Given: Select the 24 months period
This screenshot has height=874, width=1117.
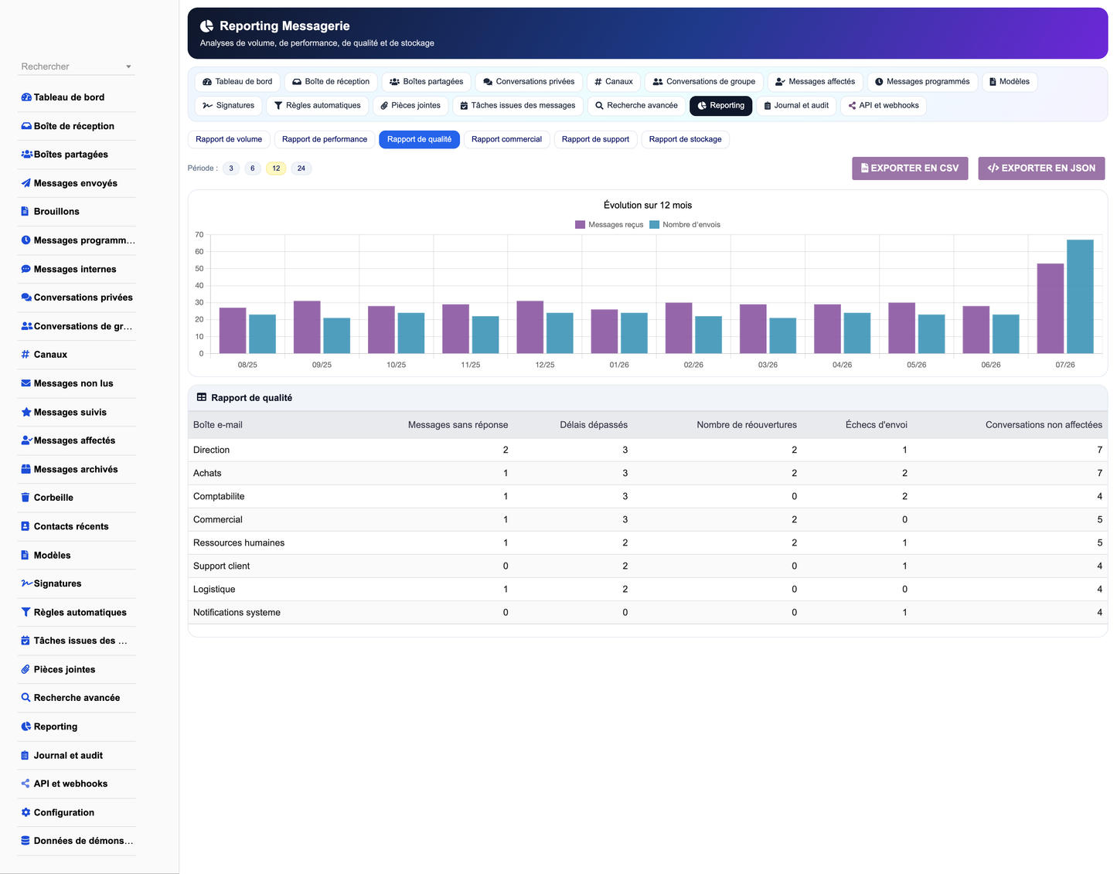Looking at the screenshot, I should 301,168.
